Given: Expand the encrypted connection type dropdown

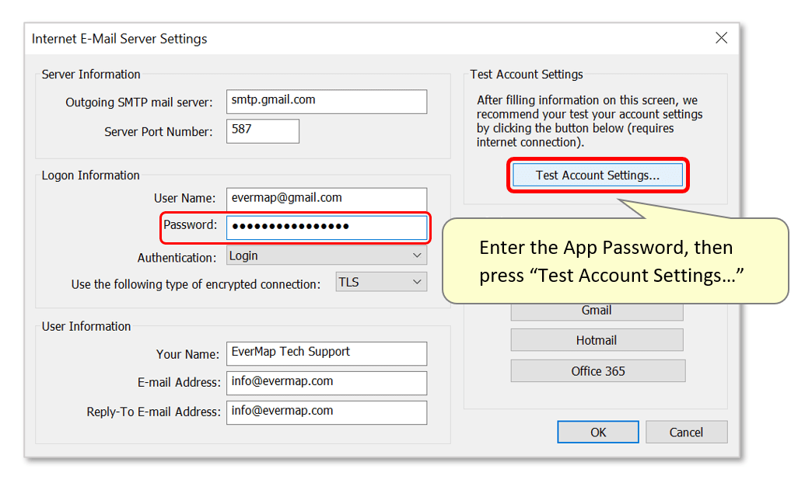Looking at the screenshot, I should (x=380, y=281).
